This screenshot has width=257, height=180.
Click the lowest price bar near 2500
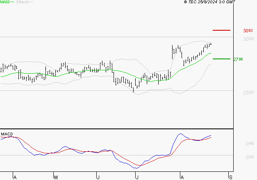(134, 90)
